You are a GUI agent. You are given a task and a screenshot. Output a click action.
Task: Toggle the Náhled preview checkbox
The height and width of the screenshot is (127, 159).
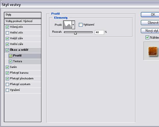(147, 38)
